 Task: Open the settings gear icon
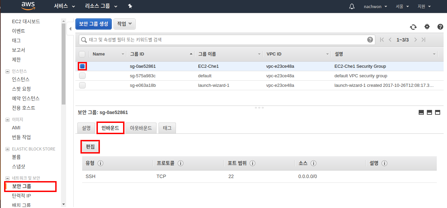pos(427,27)
